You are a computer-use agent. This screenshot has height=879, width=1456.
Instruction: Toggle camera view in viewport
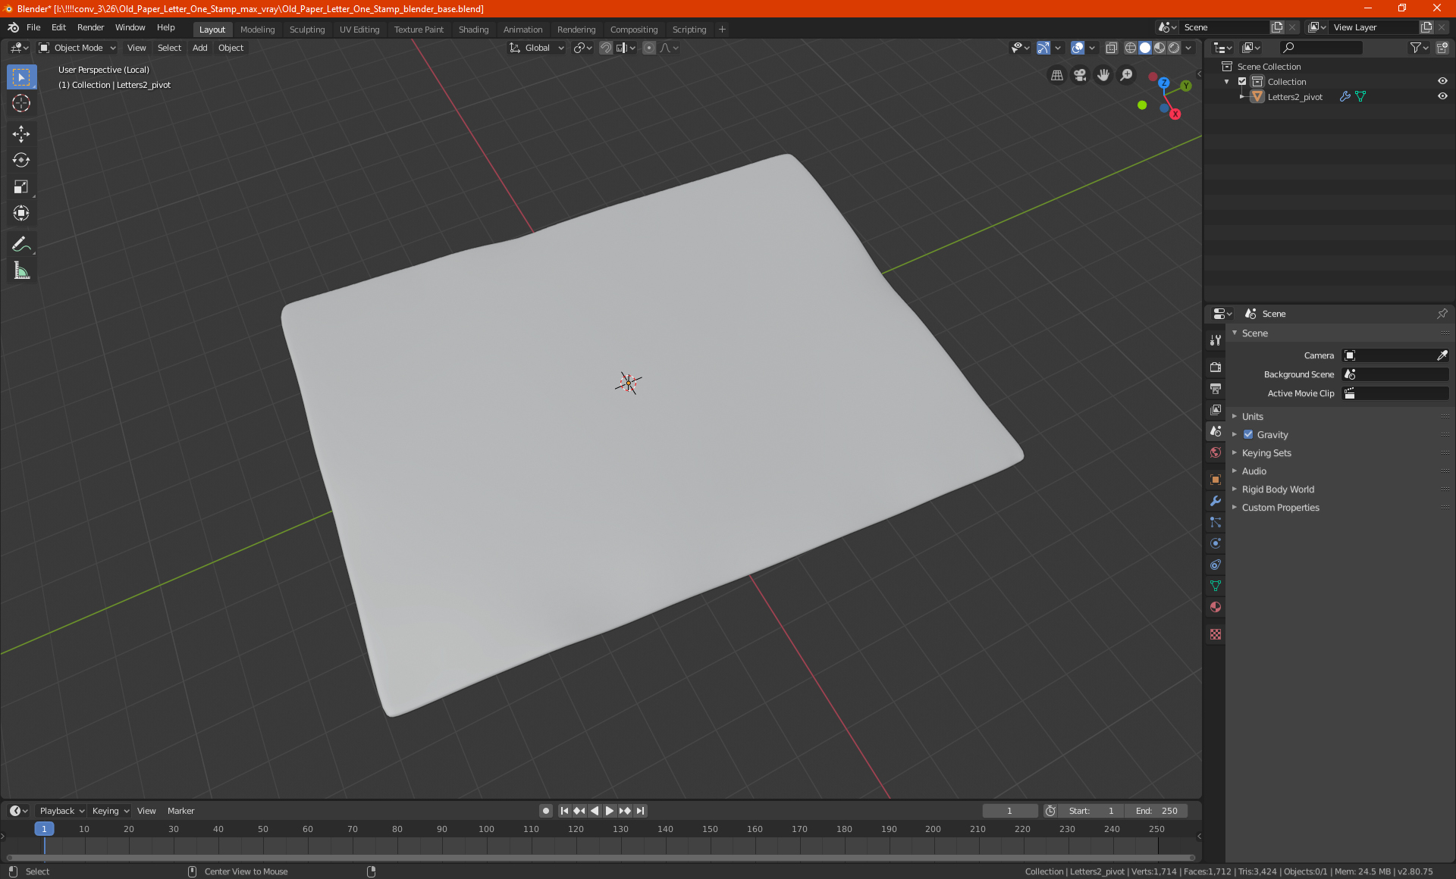click(x=1080, y=75)
